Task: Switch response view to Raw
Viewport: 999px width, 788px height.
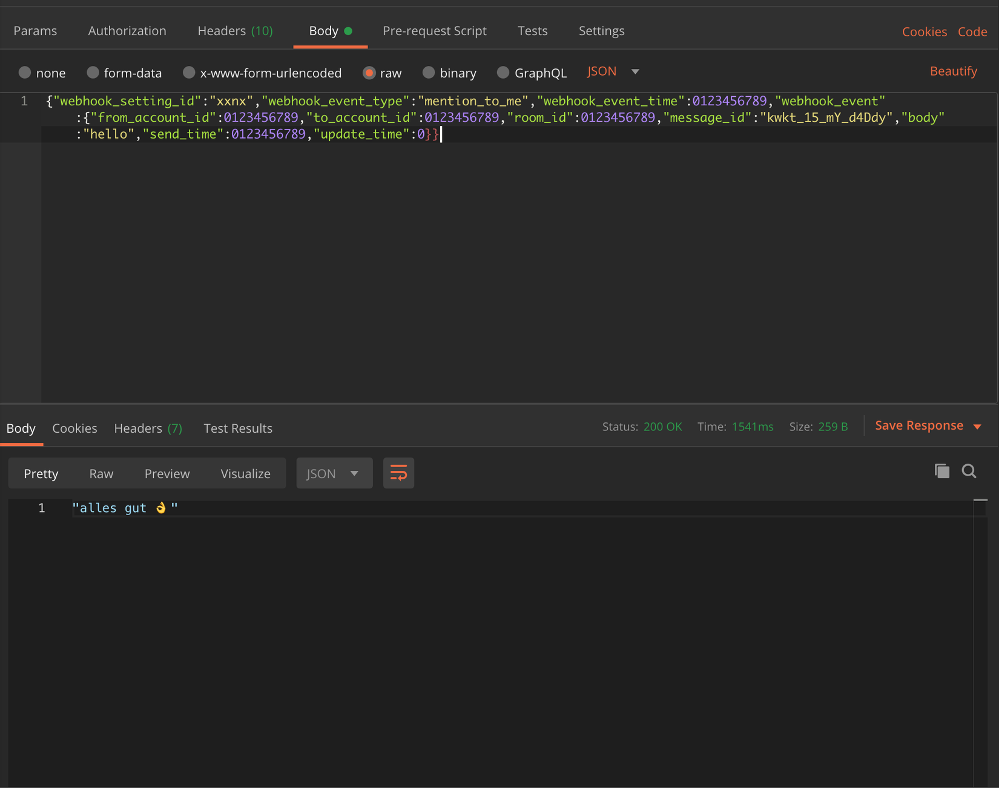Action: 101,473
